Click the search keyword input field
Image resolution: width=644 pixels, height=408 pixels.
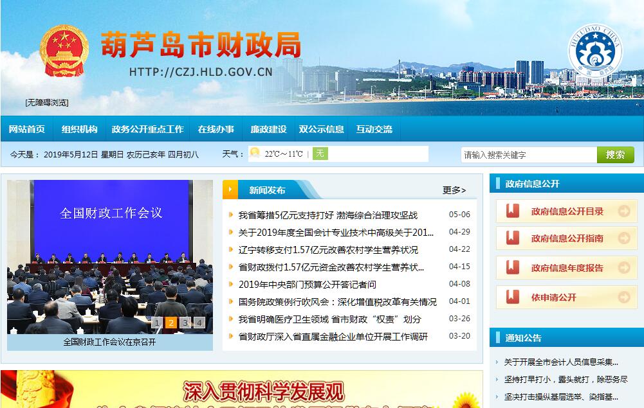tap(528, 155)
